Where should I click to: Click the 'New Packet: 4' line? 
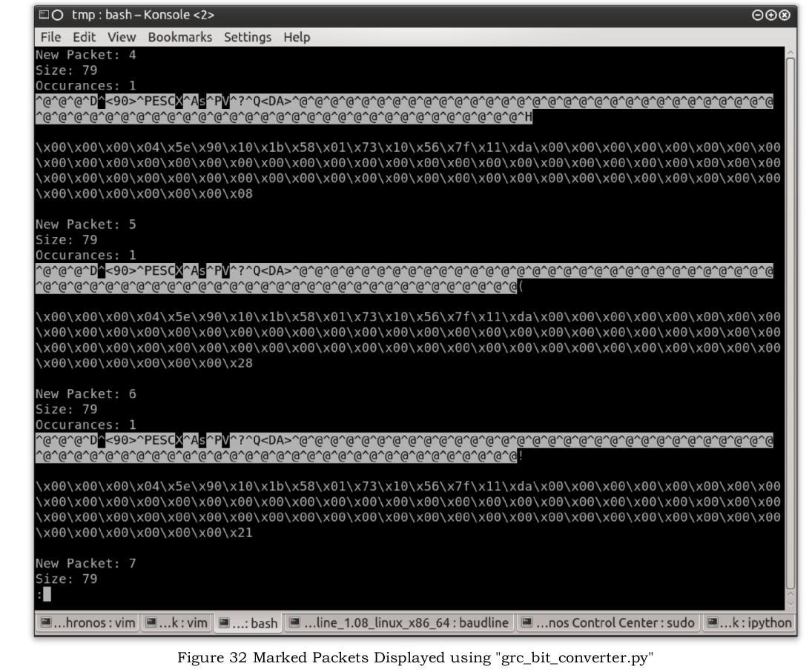coord(85,55)
